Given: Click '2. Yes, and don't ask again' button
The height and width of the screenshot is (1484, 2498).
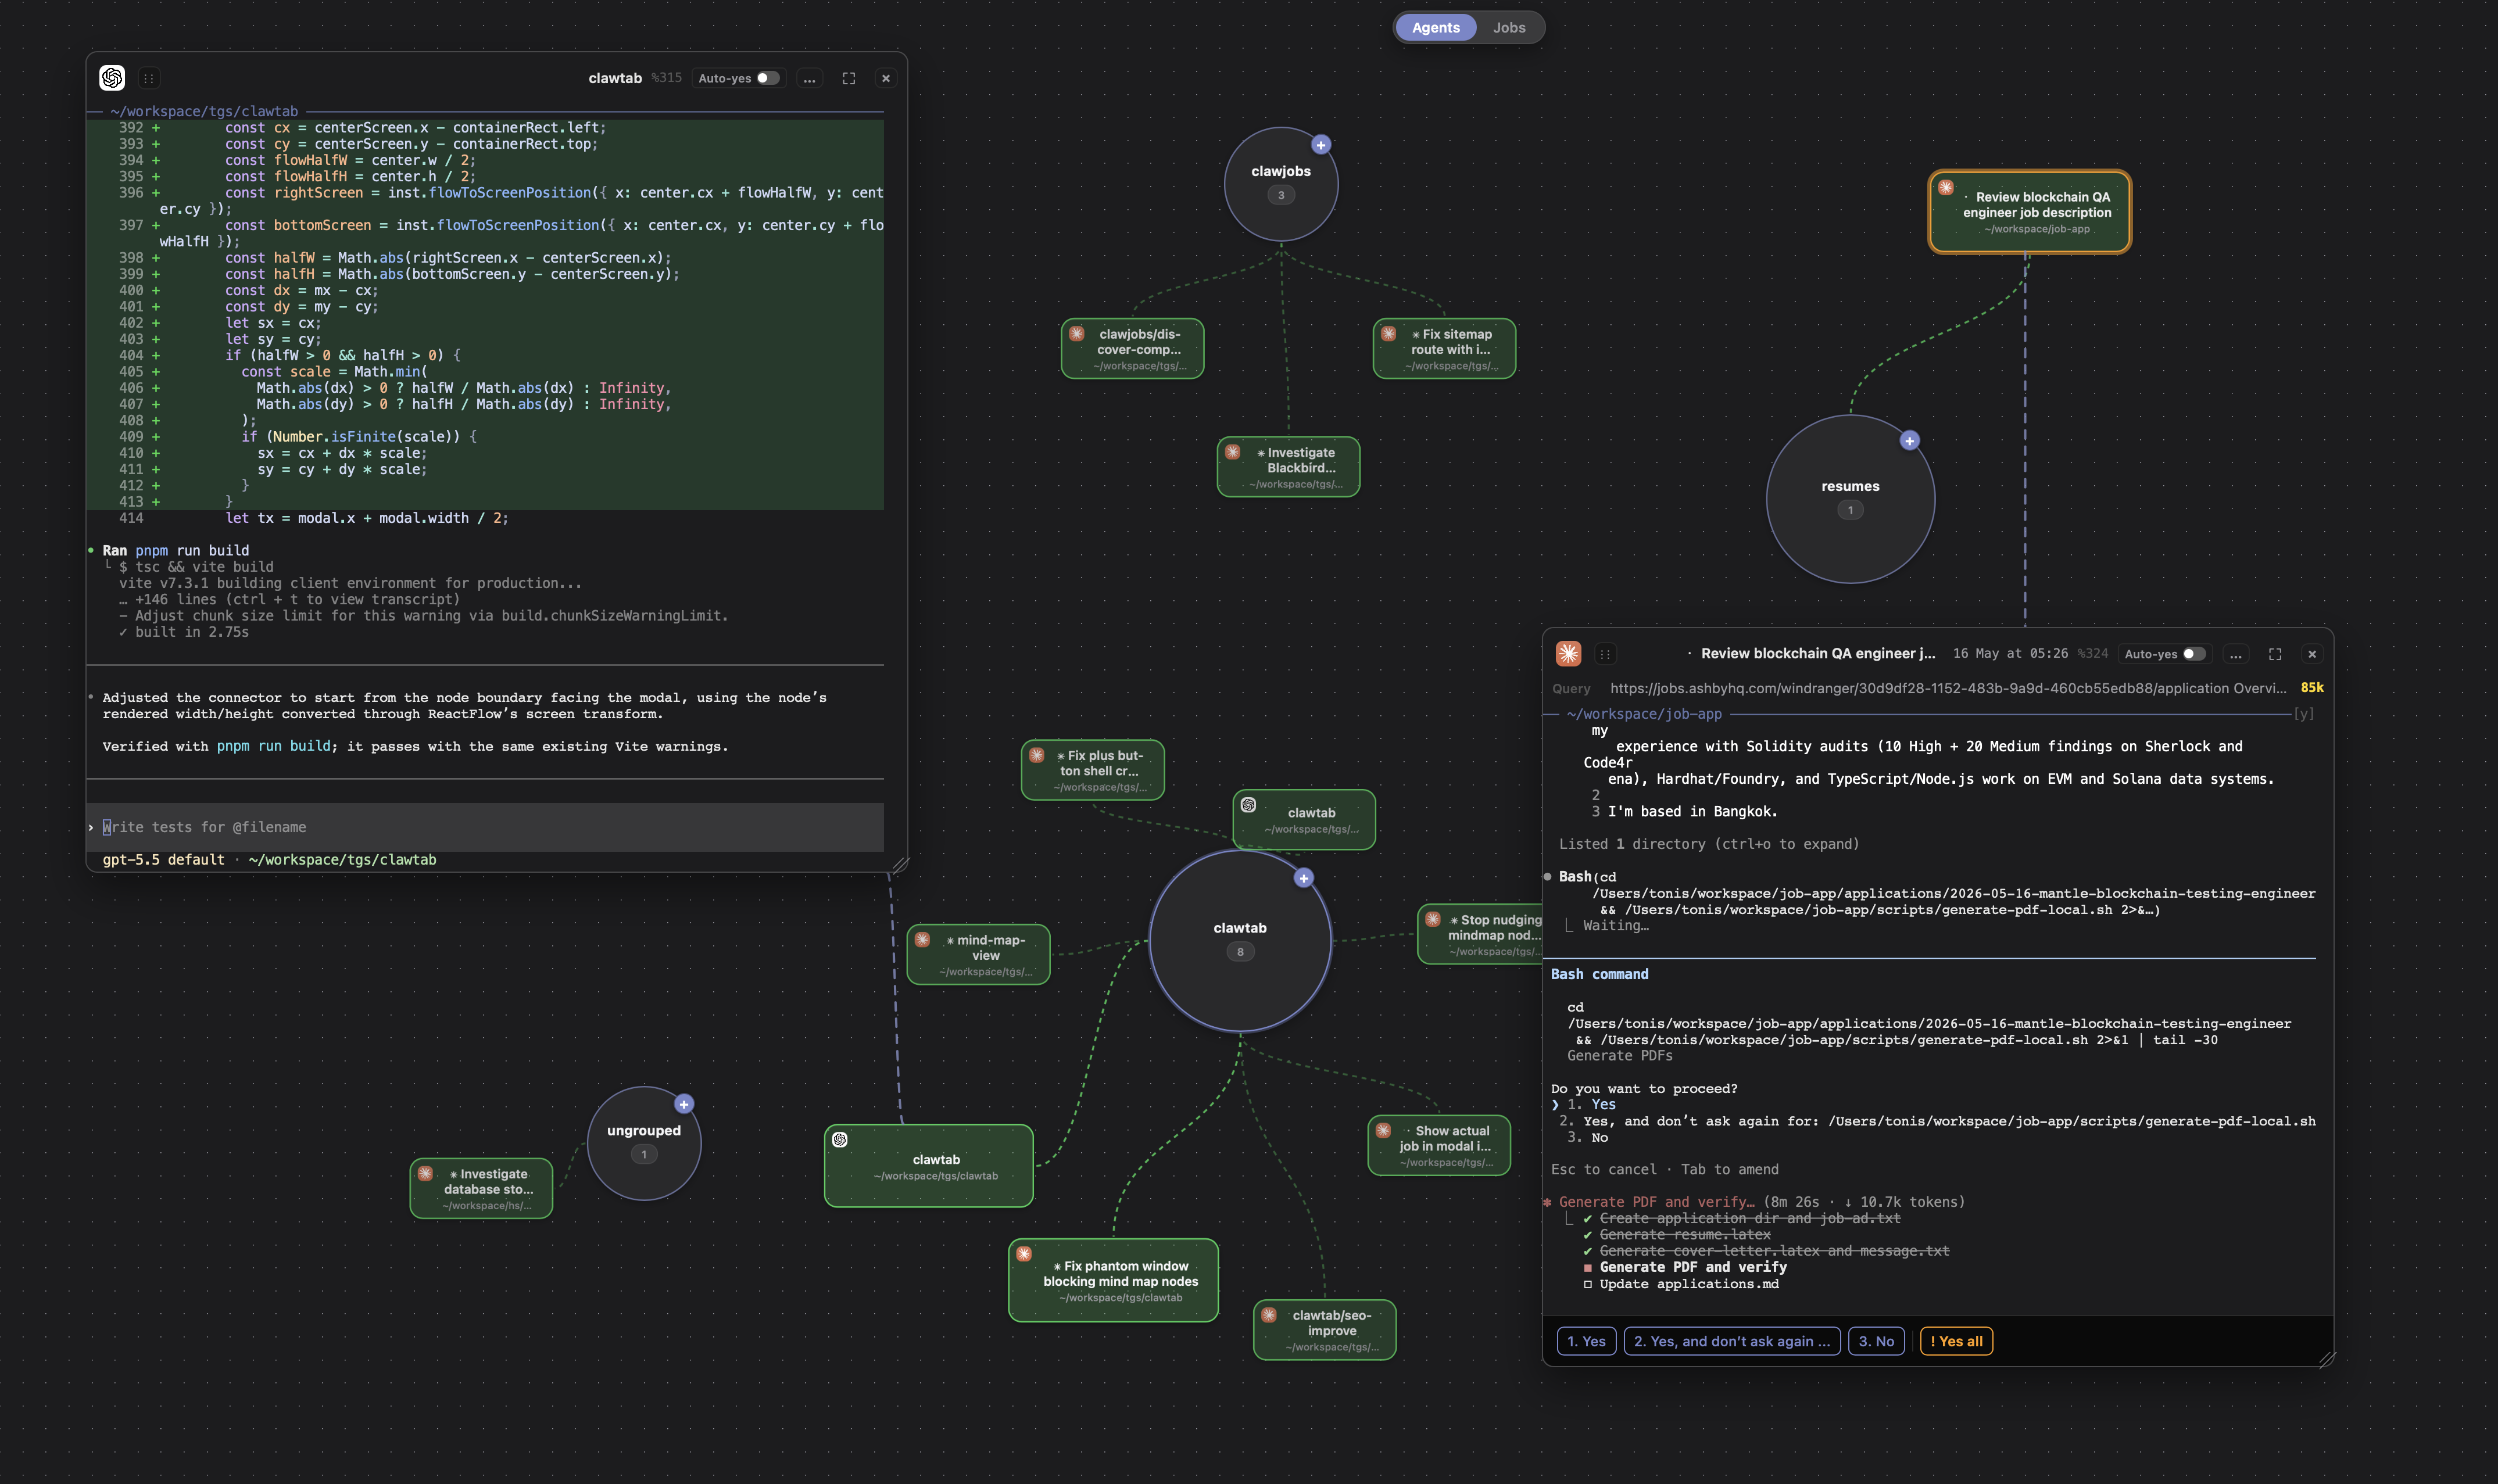Looking at the screenshot, I should 1731,1341.
